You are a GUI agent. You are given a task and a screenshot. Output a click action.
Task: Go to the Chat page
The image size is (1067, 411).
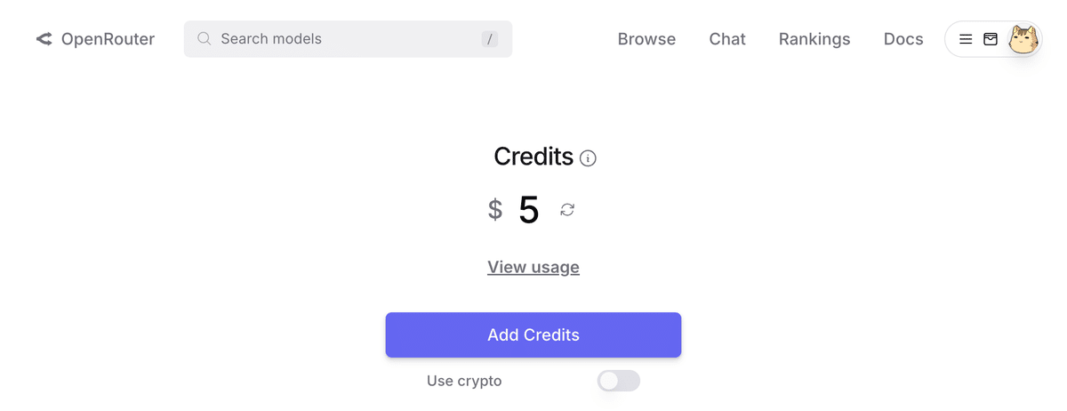727,39
